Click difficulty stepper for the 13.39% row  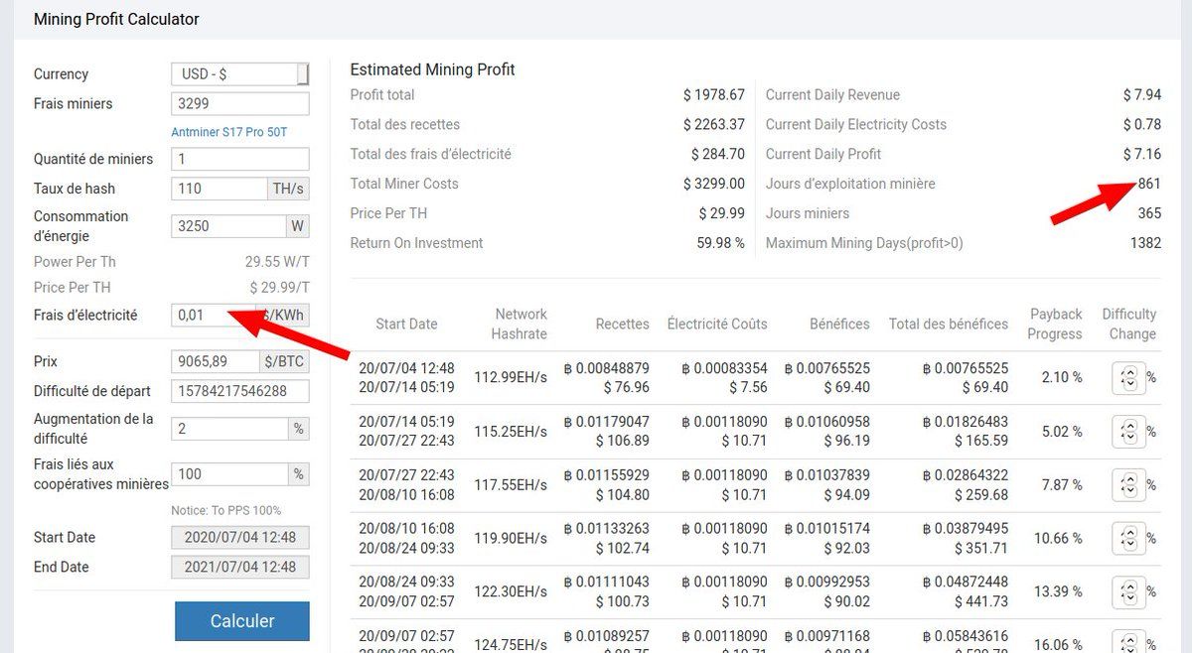click(x=1128, y=592)
